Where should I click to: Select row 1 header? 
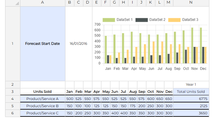(x=12, y=44)
